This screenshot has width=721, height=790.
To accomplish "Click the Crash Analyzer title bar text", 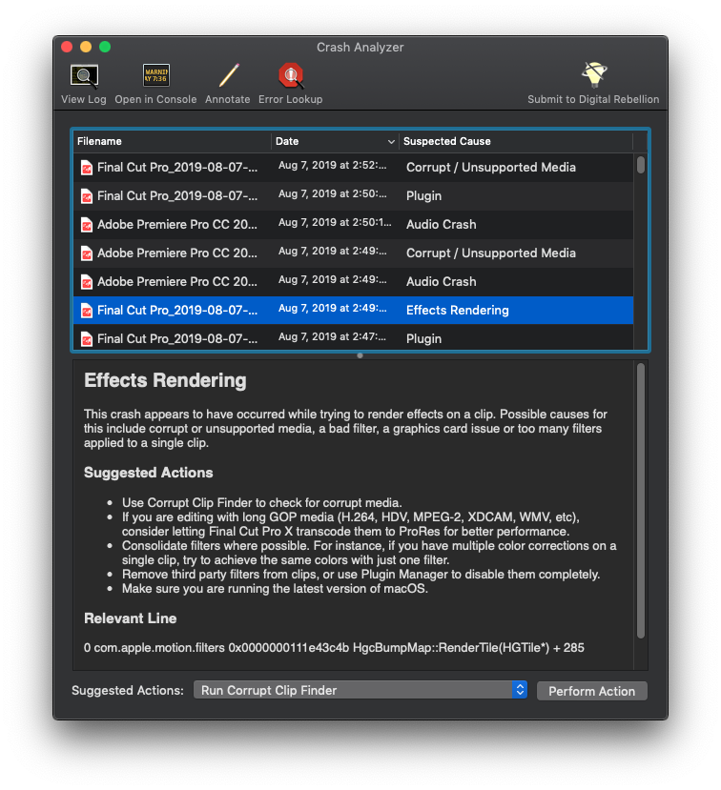I will (x=360, y=48).
